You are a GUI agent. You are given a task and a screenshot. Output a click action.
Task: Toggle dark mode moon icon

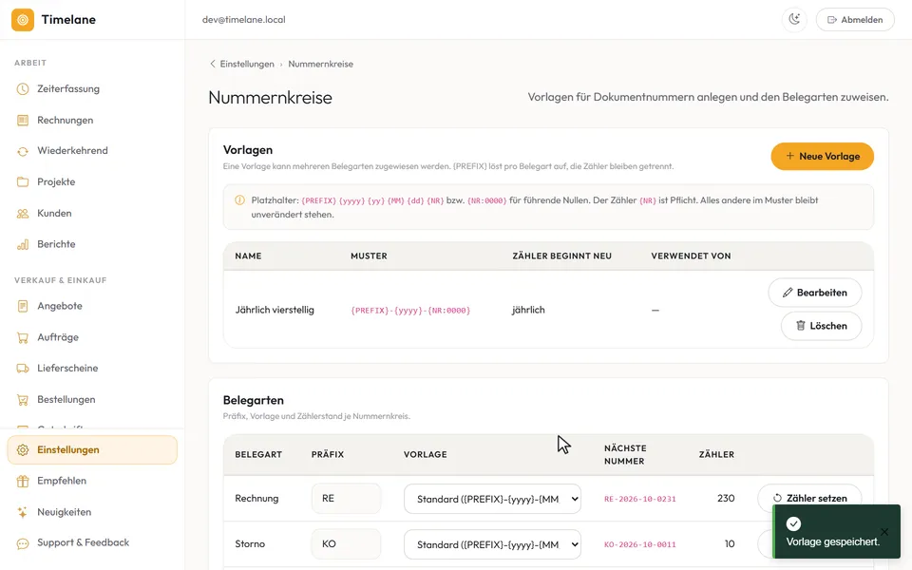click(794, 20)
